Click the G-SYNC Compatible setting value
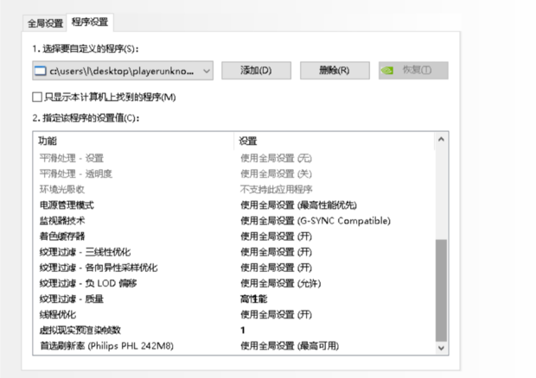Screen dimensions: 536x378 pyautogui.click(x=316, y=221)
